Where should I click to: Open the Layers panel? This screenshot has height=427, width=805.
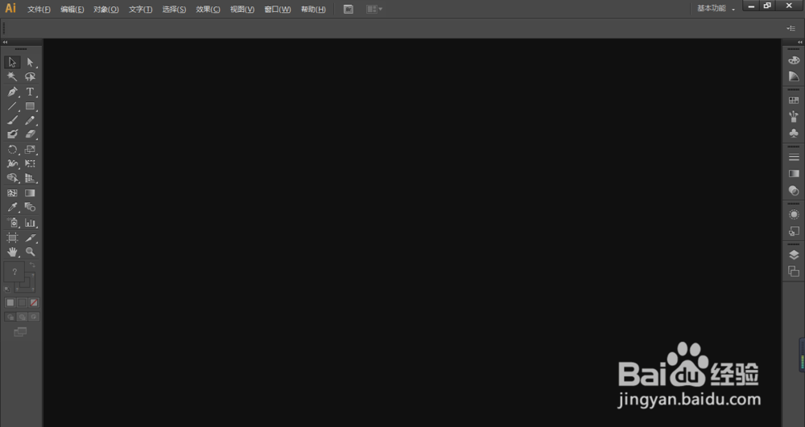pyautogui.click(x=794, y=255)
